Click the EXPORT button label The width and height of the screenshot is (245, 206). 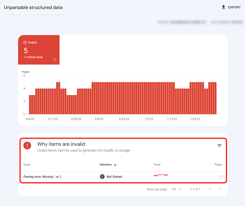pyautogui.click(x=234, y=7)
